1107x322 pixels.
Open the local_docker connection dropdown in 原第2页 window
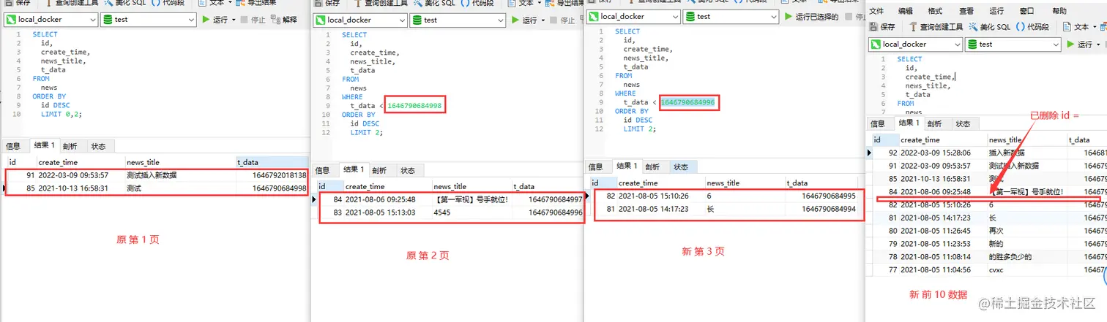click(x=359, y=20)
